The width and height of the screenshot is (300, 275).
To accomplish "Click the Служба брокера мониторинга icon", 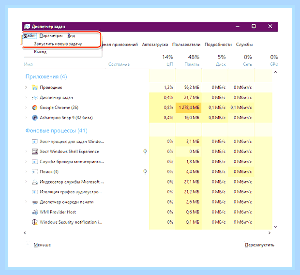I will coord(35,162).
